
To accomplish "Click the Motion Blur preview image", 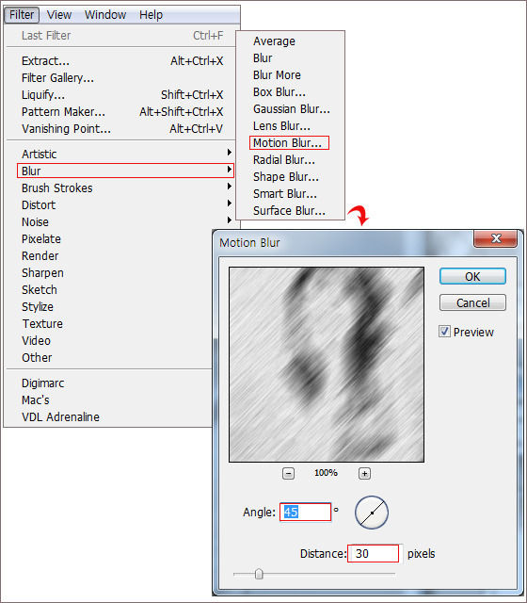I will coord(327,365).
